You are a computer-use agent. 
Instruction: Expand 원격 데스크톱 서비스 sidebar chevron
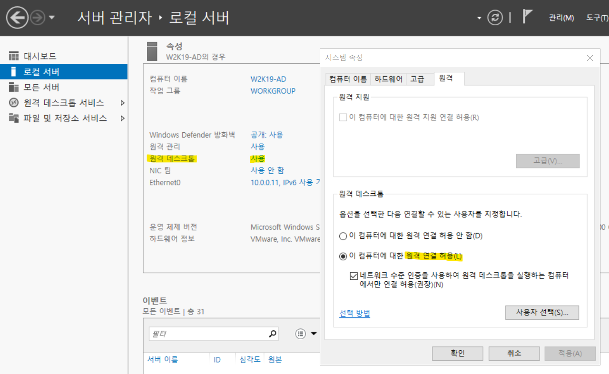click(122, 102)
